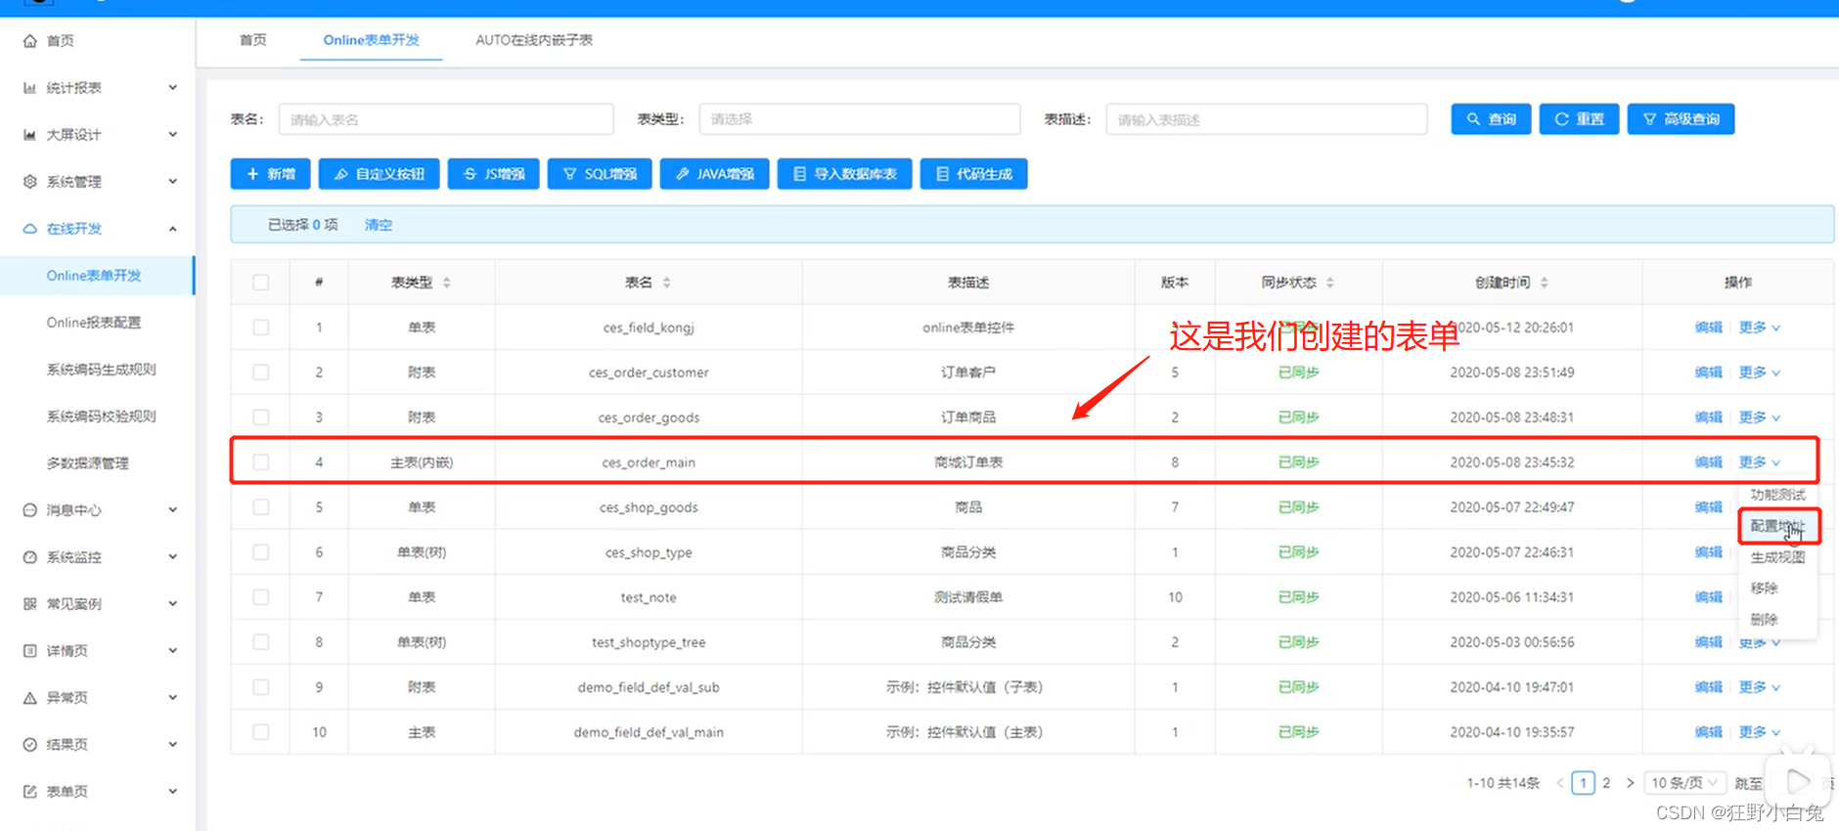Check the row for ces_order_goods

[261, 417]
